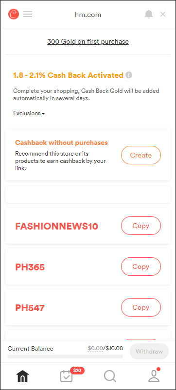
Task: Open the hamburger menu
Action: tap(28, 14)
